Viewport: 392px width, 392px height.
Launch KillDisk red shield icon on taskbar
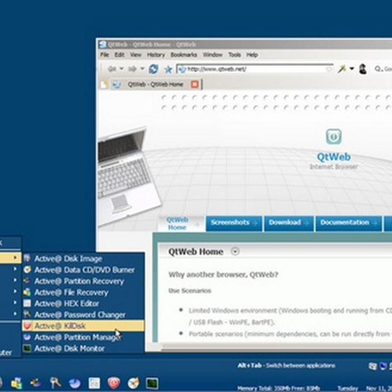[x=114, y=383]
